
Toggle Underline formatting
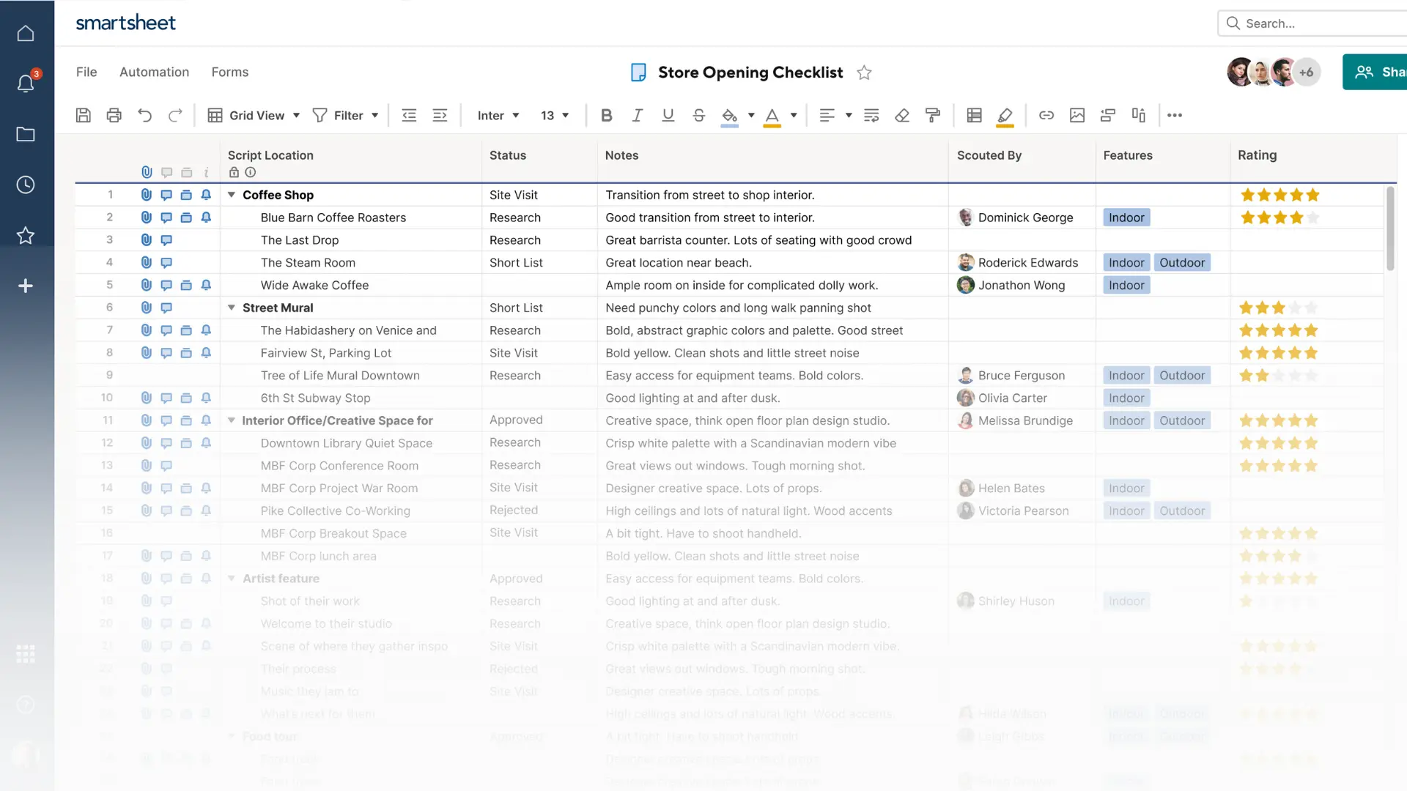[x=668, y=115]
